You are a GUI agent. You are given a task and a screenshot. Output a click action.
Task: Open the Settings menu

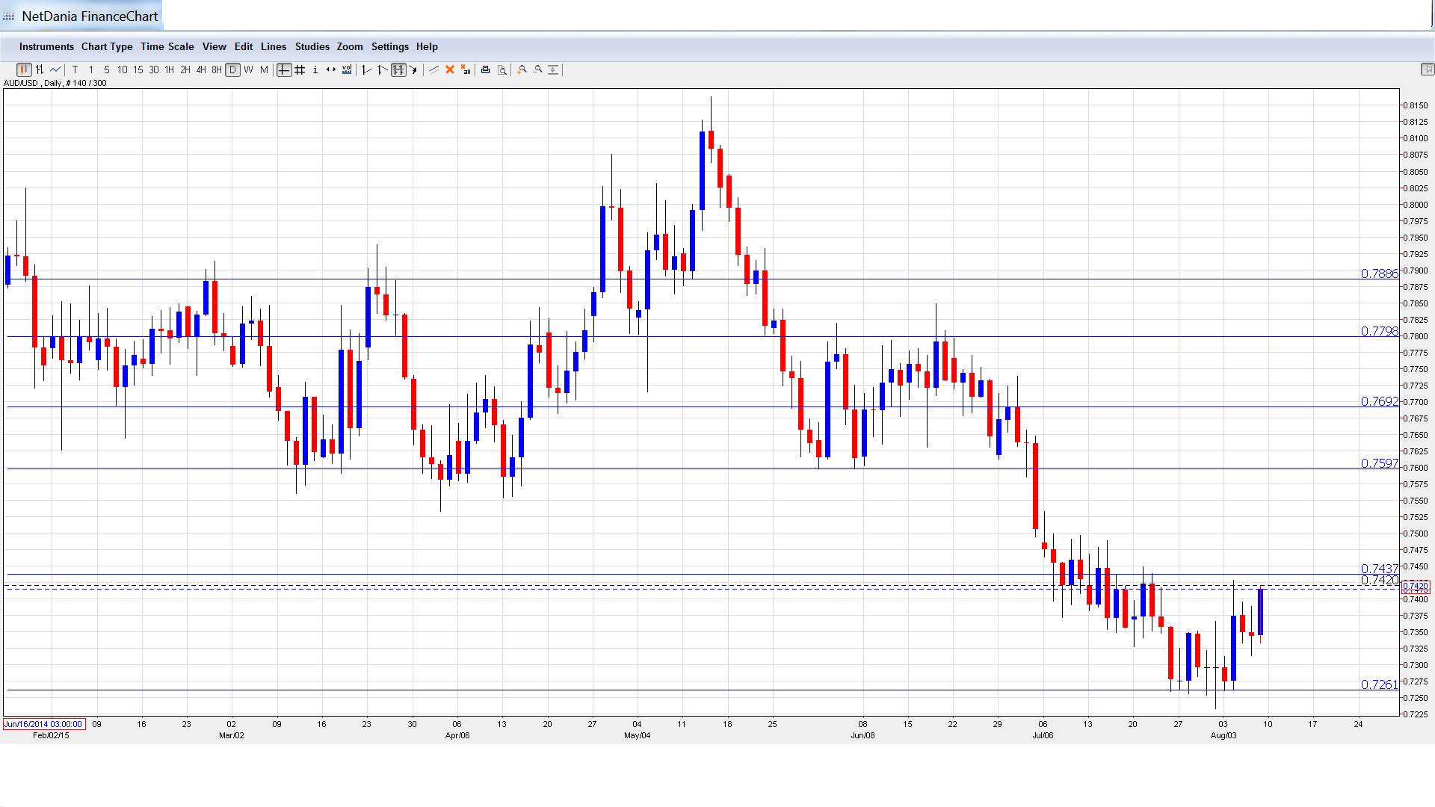point(389,46)
